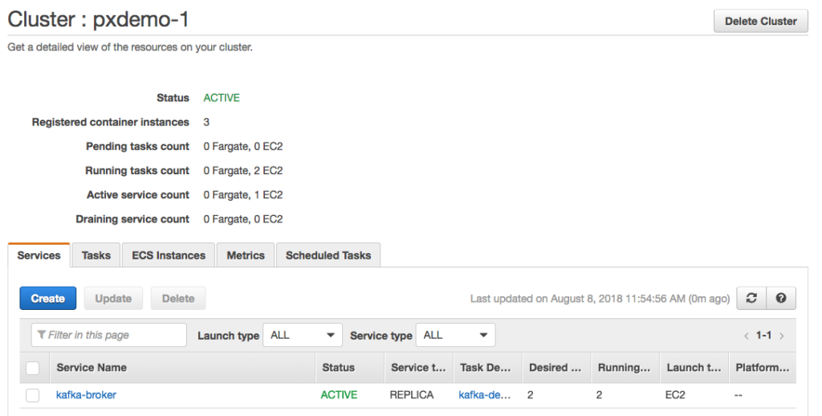Click the refresh services icon
The height and width of the screenshot is (416, 822).
(x=751, y=298)
